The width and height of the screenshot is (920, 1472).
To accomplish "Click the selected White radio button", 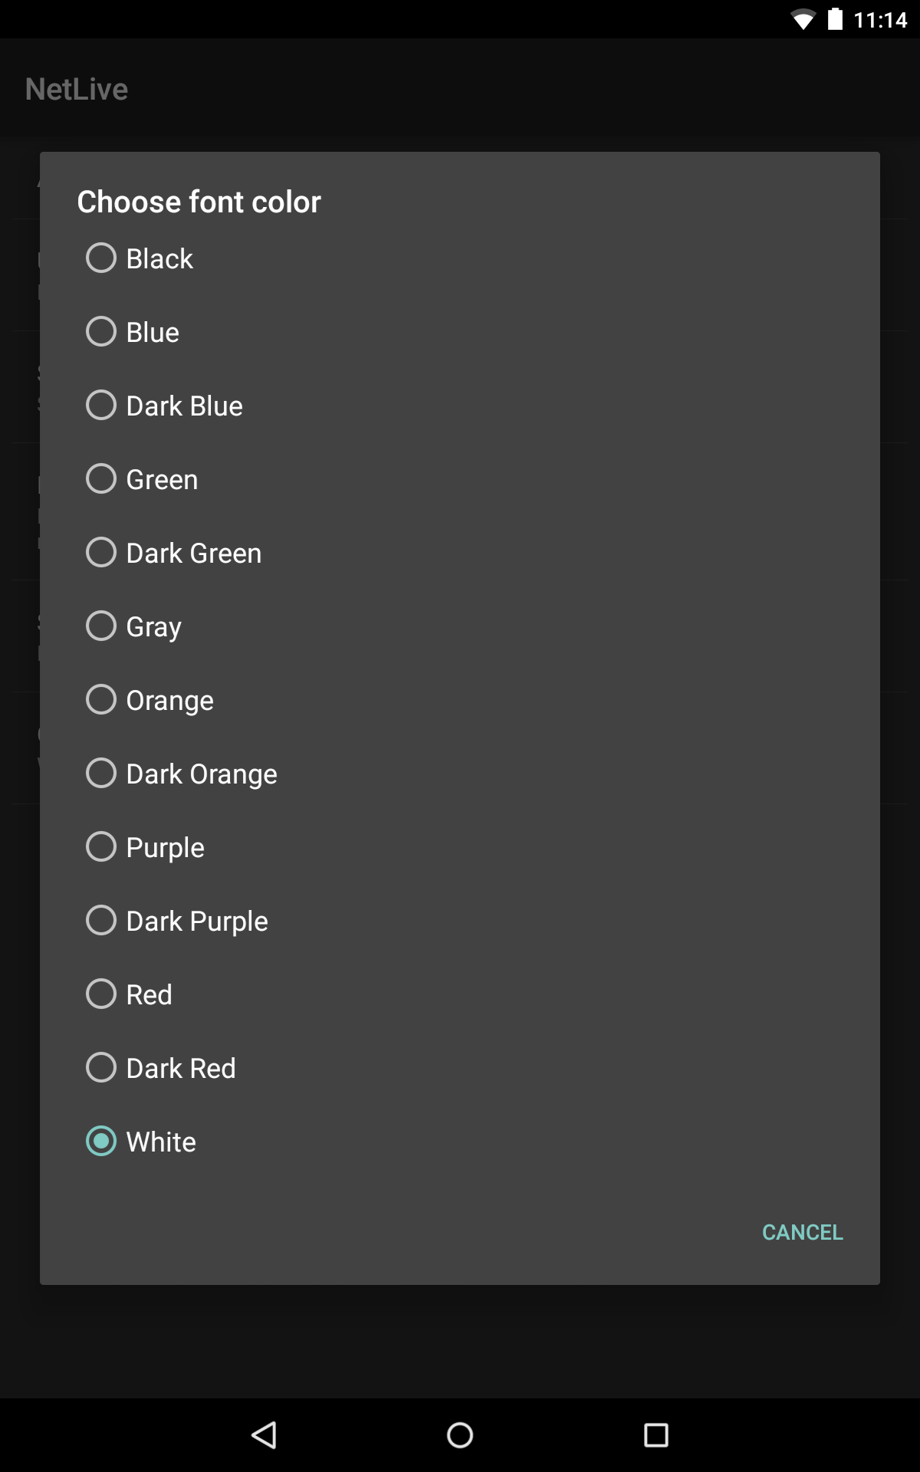I will [x=101, y=1142].
